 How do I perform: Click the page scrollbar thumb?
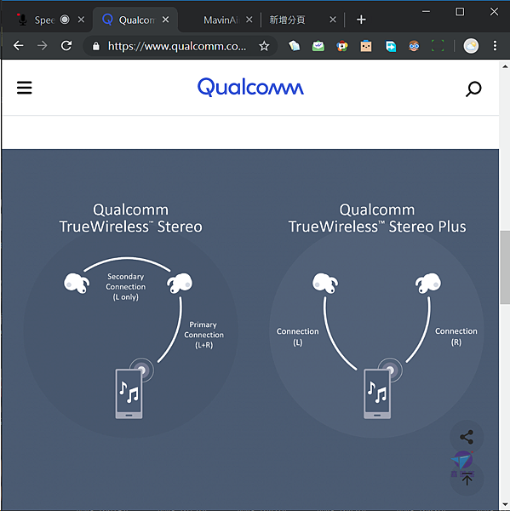click(x=505, y=267)
